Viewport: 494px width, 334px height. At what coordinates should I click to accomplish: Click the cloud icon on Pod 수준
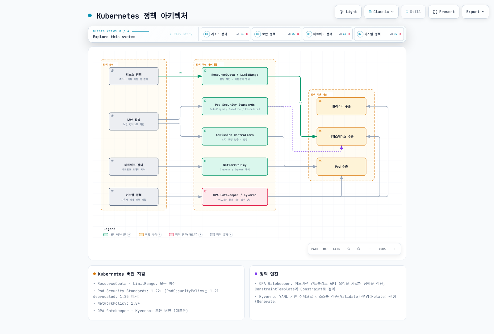[320, 161]
